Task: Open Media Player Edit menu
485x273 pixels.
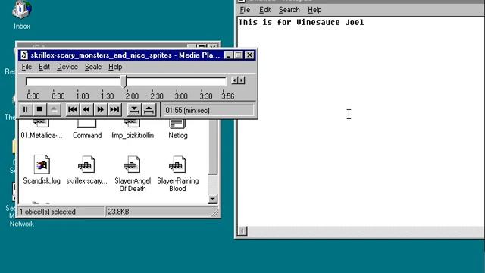Action: click(44, 67)
